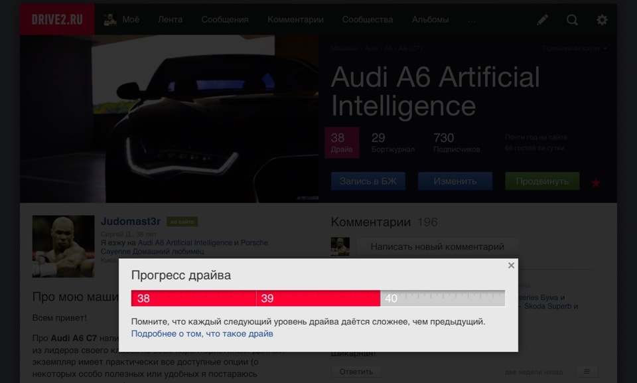Open the Audi breadcrumb link
This screenshot has width=637, height=383.
pyautogui.click(x=371, y=48)
